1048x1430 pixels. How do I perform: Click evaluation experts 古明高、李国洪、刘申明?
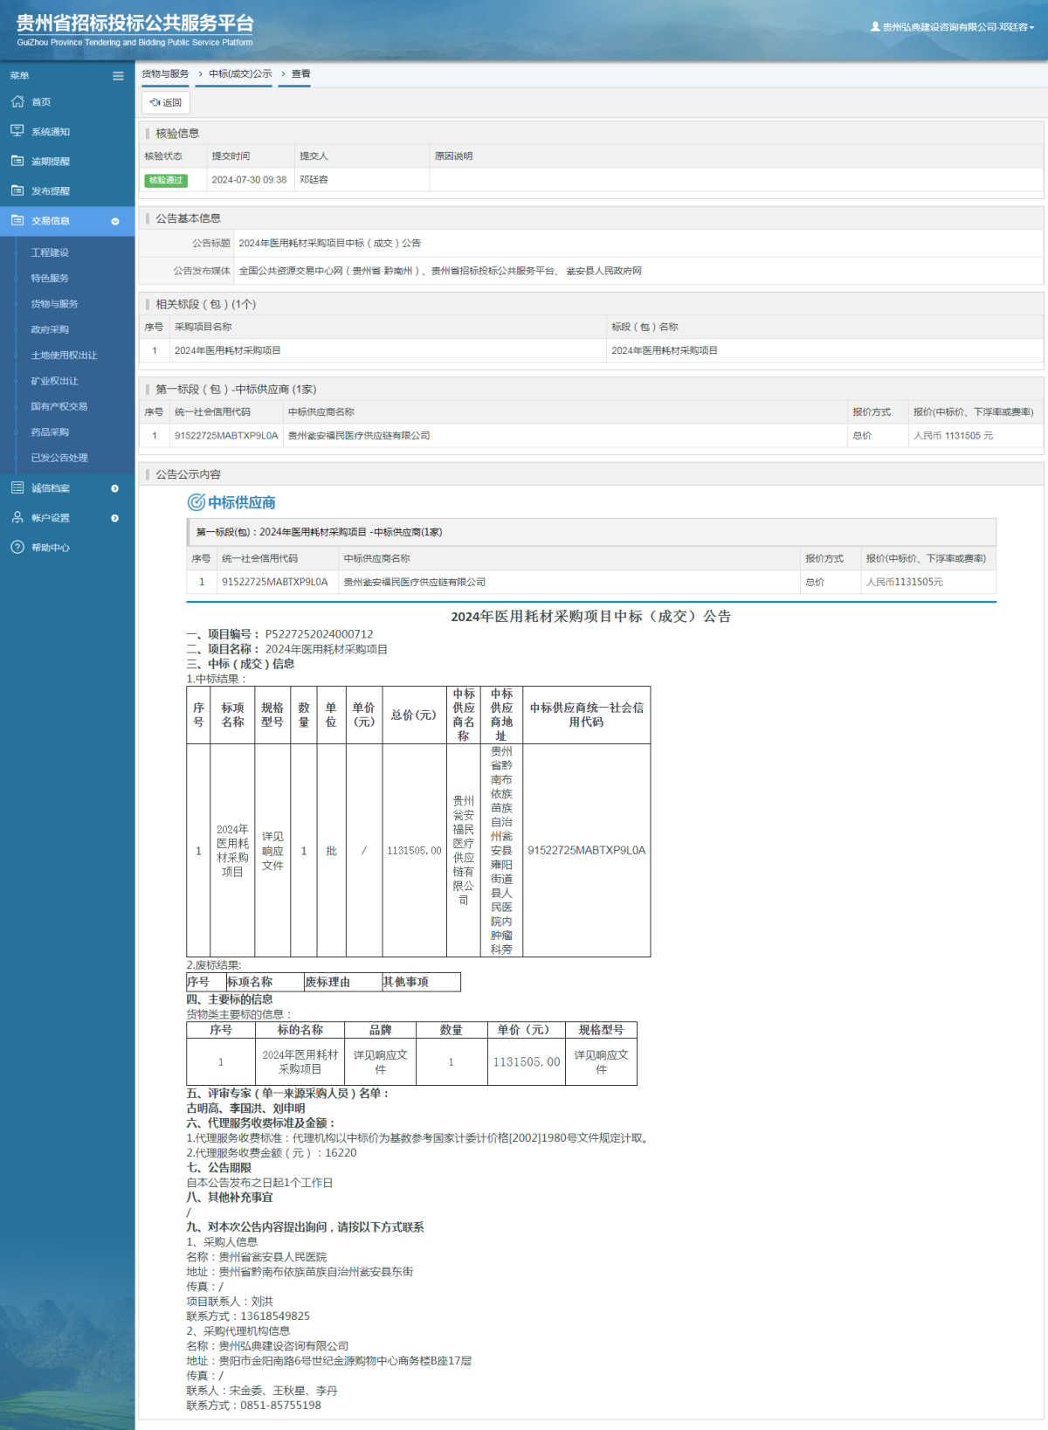point(245,1109)
